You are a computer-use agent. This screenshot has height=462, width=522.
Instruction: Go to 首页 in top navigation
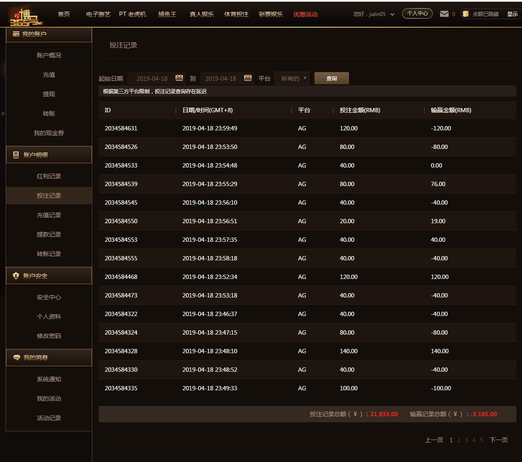(x=64, y=14)
